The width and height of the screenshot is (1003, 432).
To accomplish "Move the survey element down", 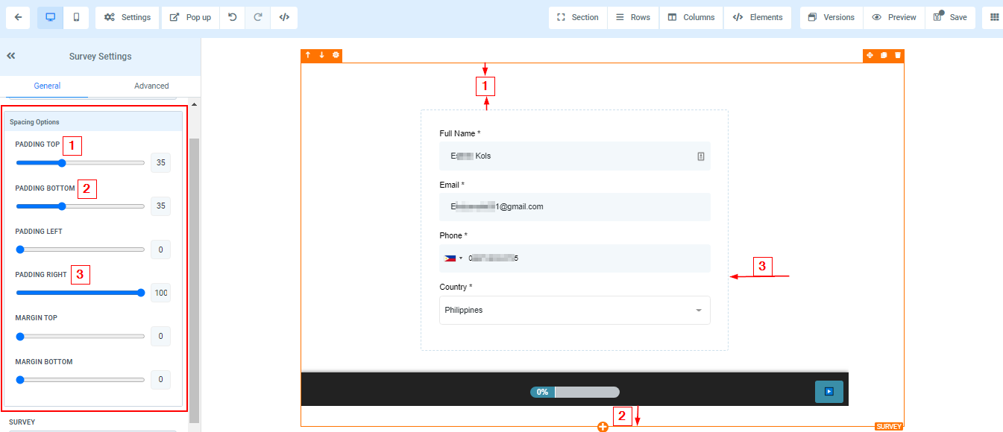I will click(x=321, y=55).
